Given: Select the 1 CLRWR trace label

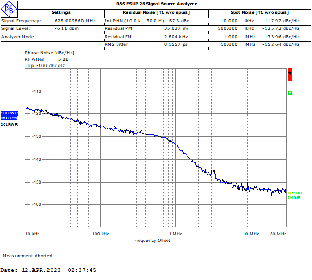Looking at the screenshot, I should tap(9, 113).
